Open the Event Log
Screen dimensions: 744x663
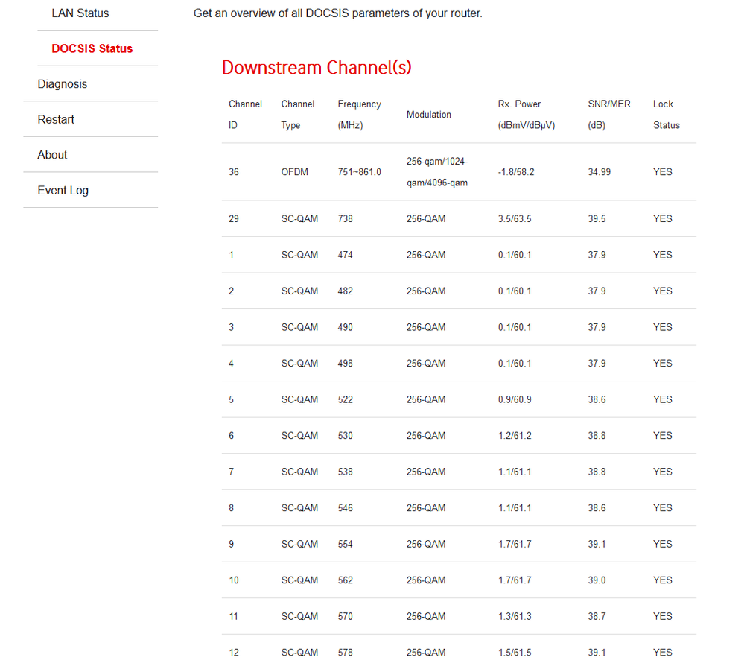(63, 190)
